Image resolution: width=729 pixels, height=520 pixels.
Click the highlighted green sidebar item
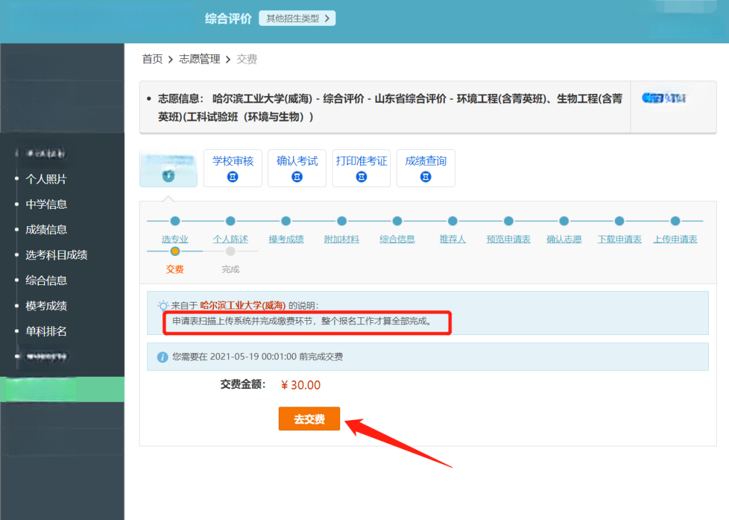click(62, 389)
